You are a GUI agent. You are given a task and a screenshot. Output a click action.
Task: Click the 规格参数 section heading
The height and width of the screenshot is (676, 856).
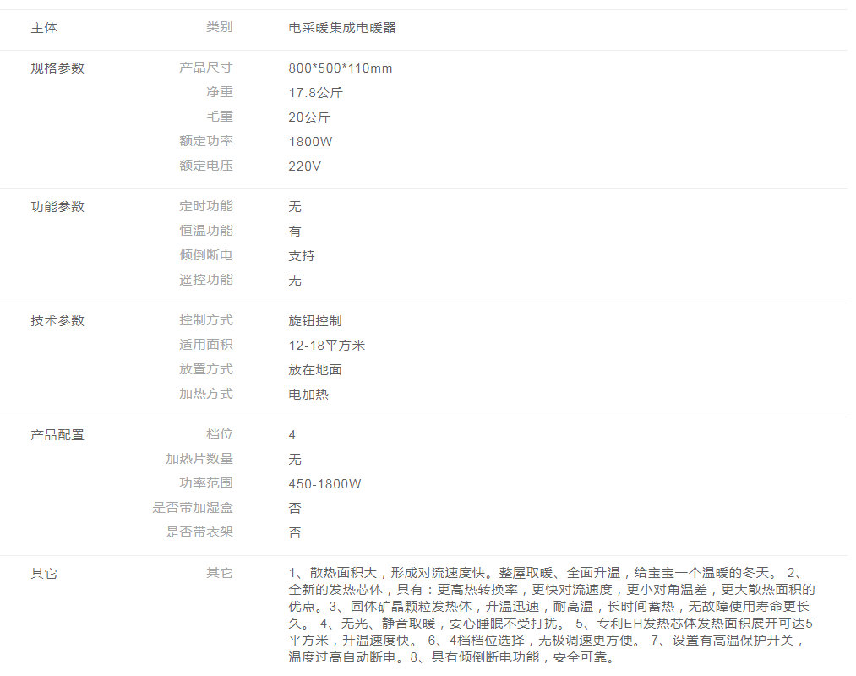pyautogui.click(x=57, y=68)
